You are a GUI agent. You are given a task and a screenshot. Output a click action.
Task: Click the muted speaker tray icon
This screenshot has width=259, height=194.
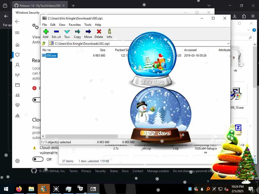[x=226, y=189]
